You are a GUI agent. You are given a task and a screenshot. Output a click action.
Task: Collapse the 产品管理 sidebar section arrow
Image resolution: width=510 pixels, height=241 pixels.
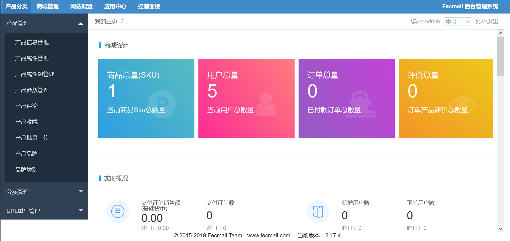81,23
